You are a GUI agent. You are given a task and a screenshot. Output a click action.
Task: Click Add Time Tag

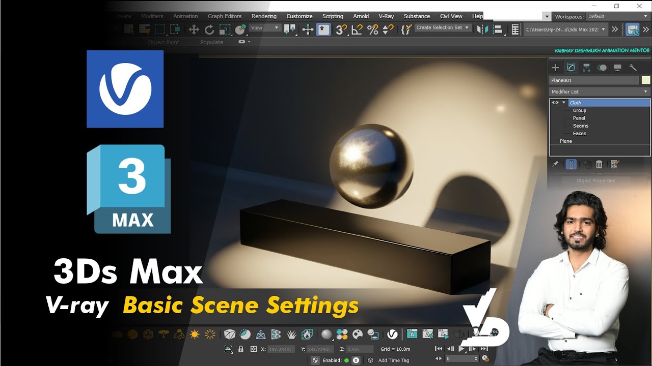point(394,360)
